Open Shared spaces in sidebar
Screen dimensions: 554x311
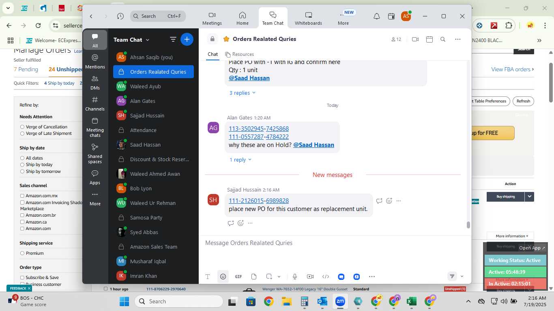tap(95, 153)
